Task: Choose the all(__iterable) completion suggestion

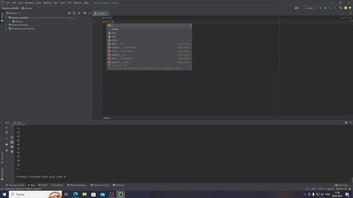Action: click(x=149, y=51)
